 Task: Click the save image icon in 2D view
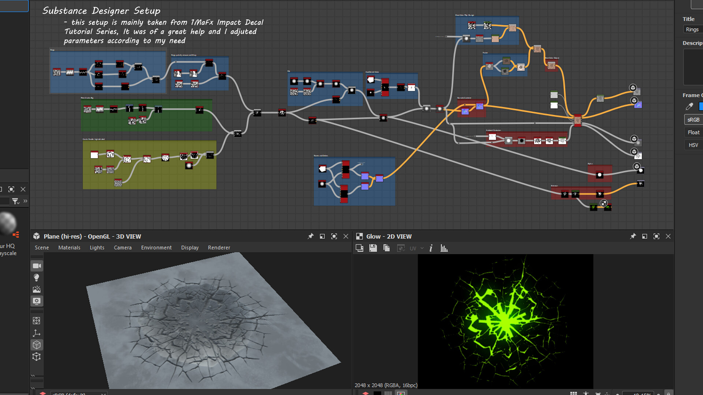pyautogui.click(x=373, y=248)
